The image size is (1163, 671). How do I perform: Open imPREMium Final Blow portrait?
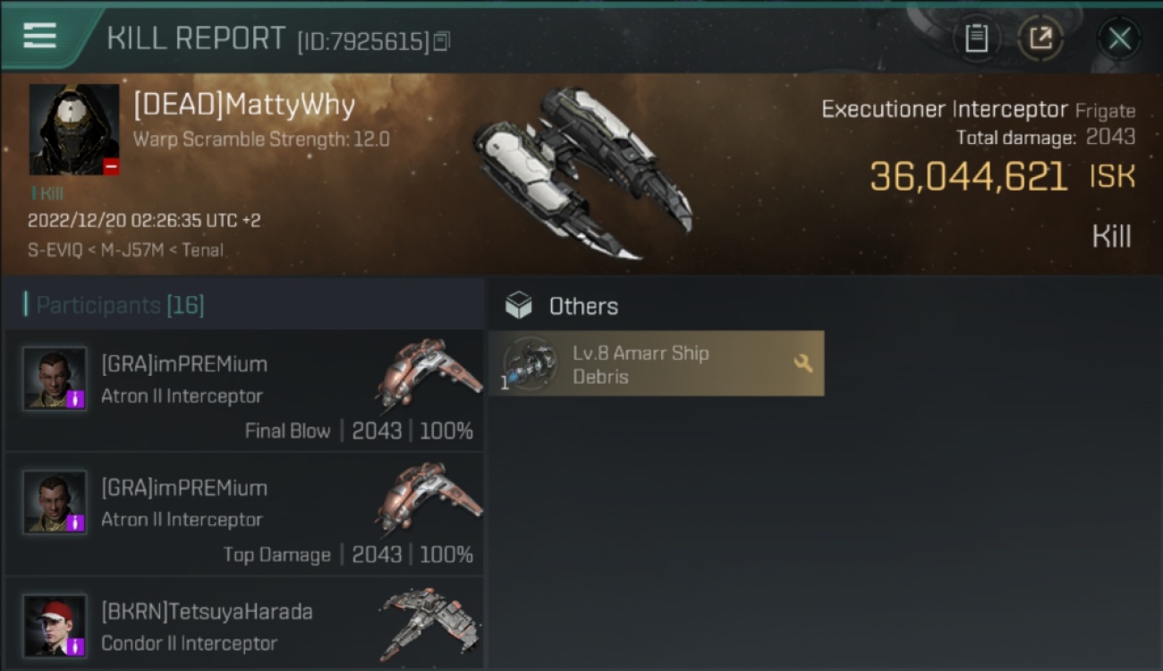click(x=55, y=379)
